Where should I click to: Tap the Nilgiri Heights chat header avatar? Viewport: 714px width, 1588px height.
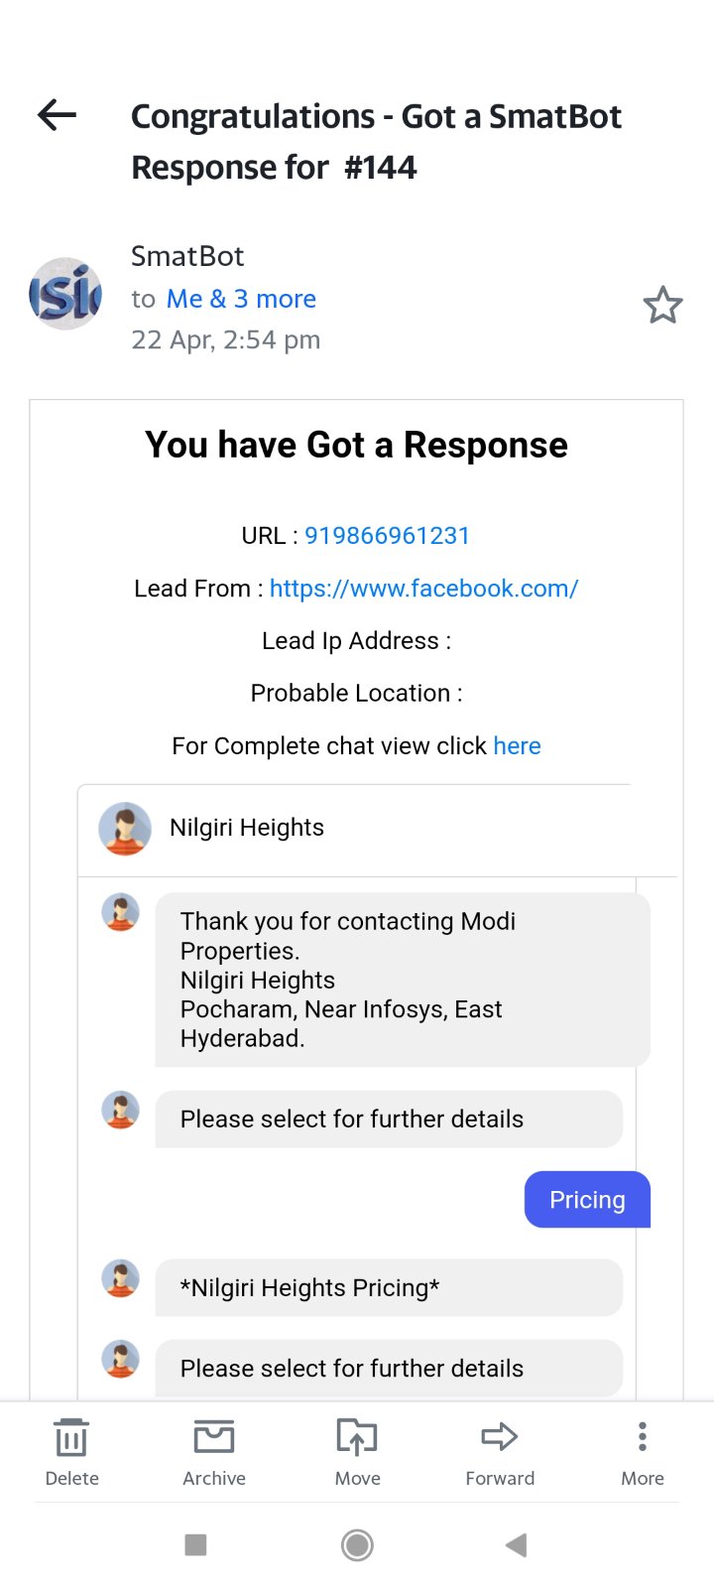(125, 829)
